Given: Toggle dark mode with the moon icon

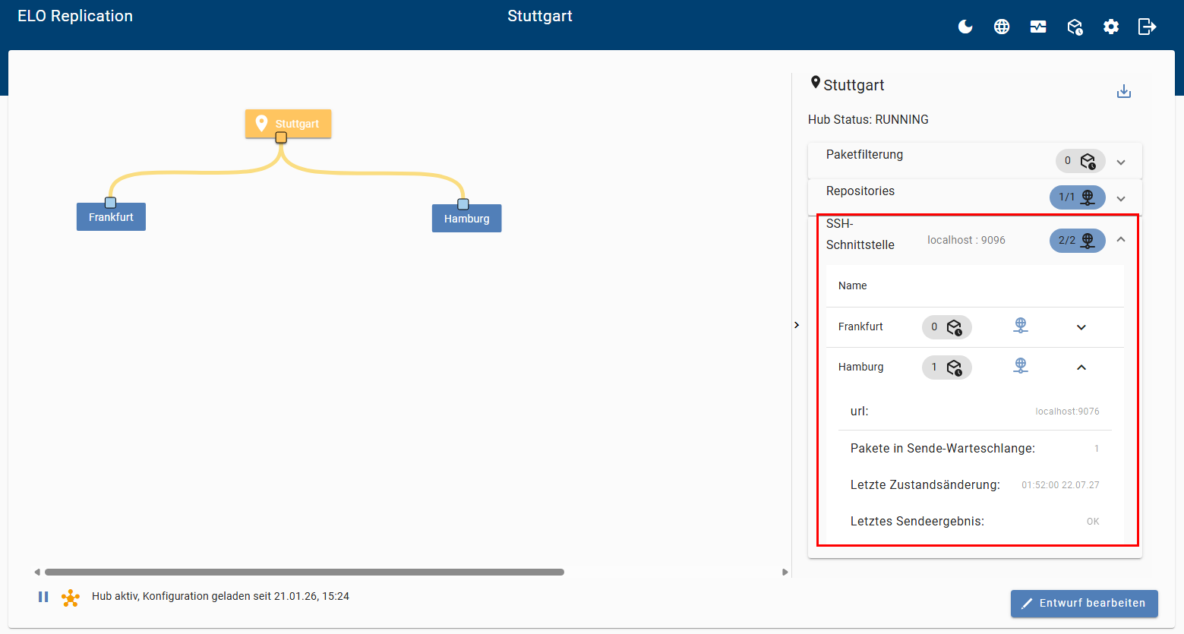Looking at the screenshot, I should point(965,26).
